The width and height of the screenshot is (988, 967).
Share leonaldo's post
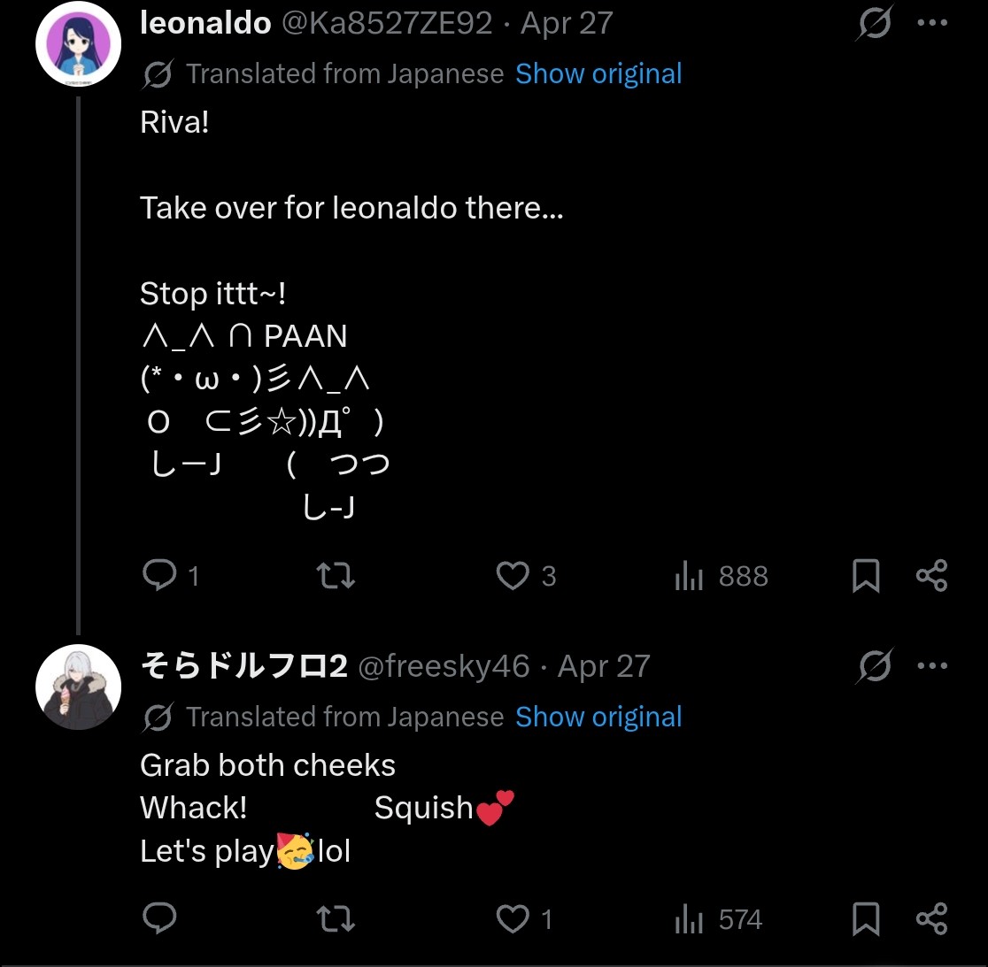pyautogui.click(x=931, y=576)
